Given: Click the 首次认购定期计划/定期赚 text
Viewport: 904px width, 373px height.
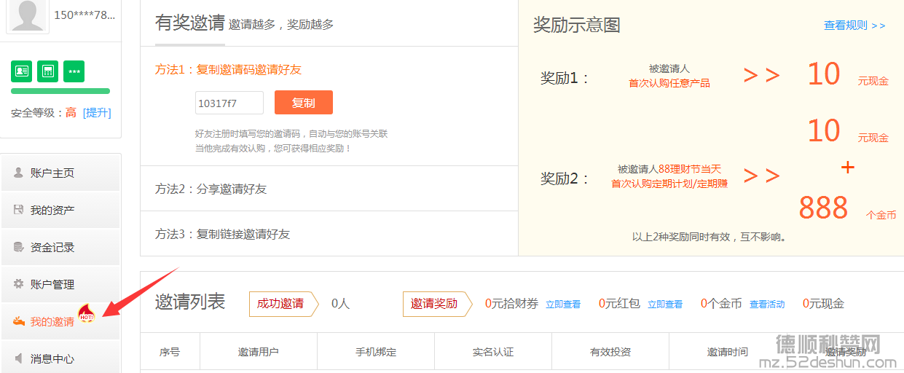Looking at the screenshot, I should click(669, 184).
